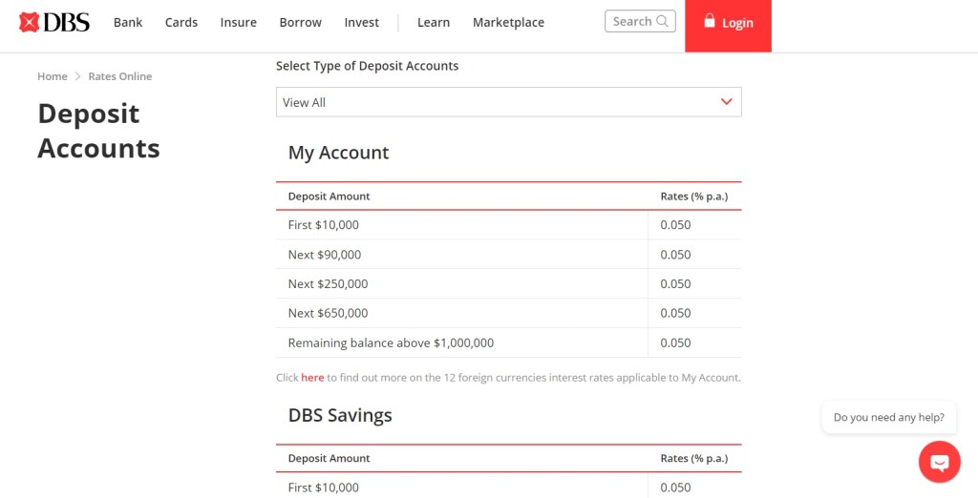
Task: Navigate to Home via breadcrumb
Action: pyautogui.click(x=53, y=76)
